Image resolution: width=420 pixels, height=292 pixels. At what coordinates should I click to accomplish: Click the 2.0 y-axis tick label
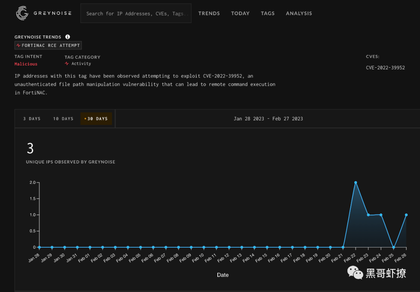(32, 182)
